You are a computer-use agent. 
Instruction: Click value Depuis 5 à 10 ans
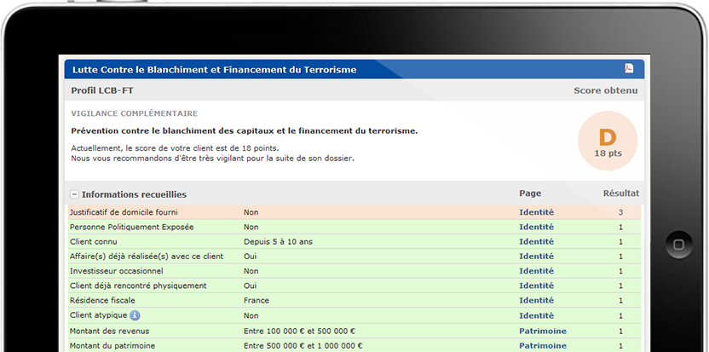(x=278, y=241)
